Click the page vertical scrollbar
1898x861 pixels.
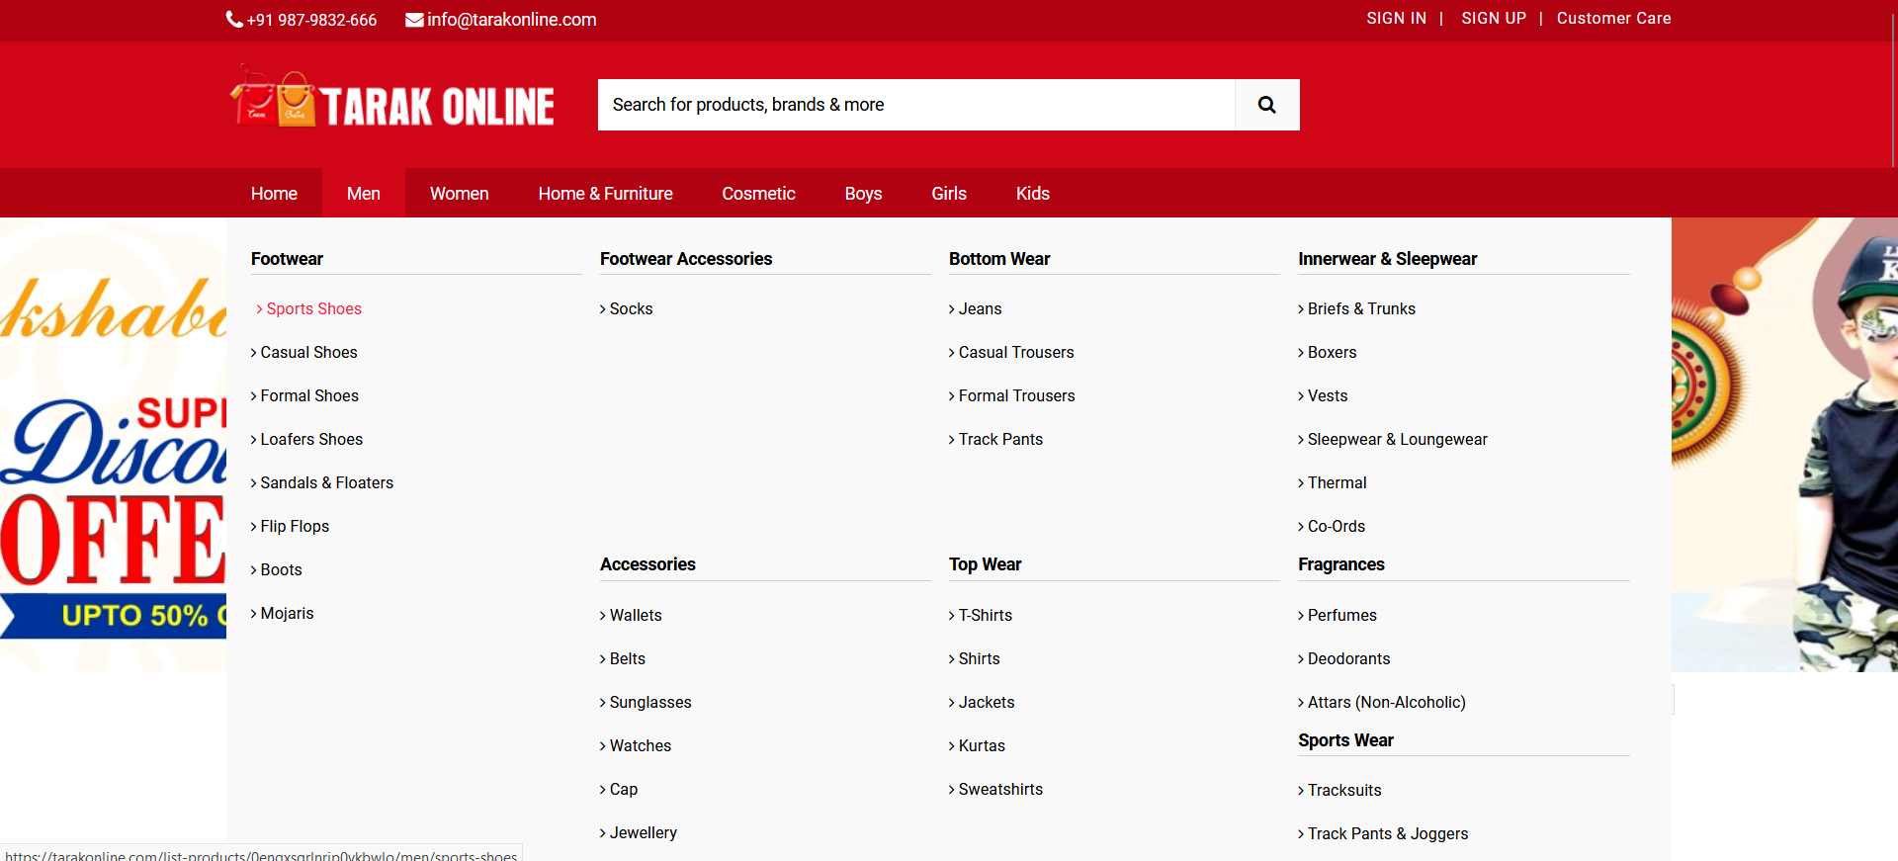[x=1892, y=89]
